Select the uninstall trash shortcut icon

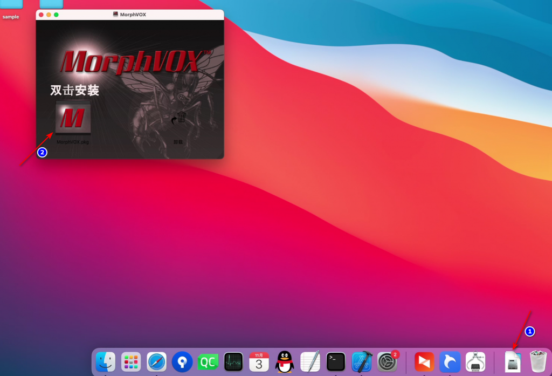click(x=179, y=118)
